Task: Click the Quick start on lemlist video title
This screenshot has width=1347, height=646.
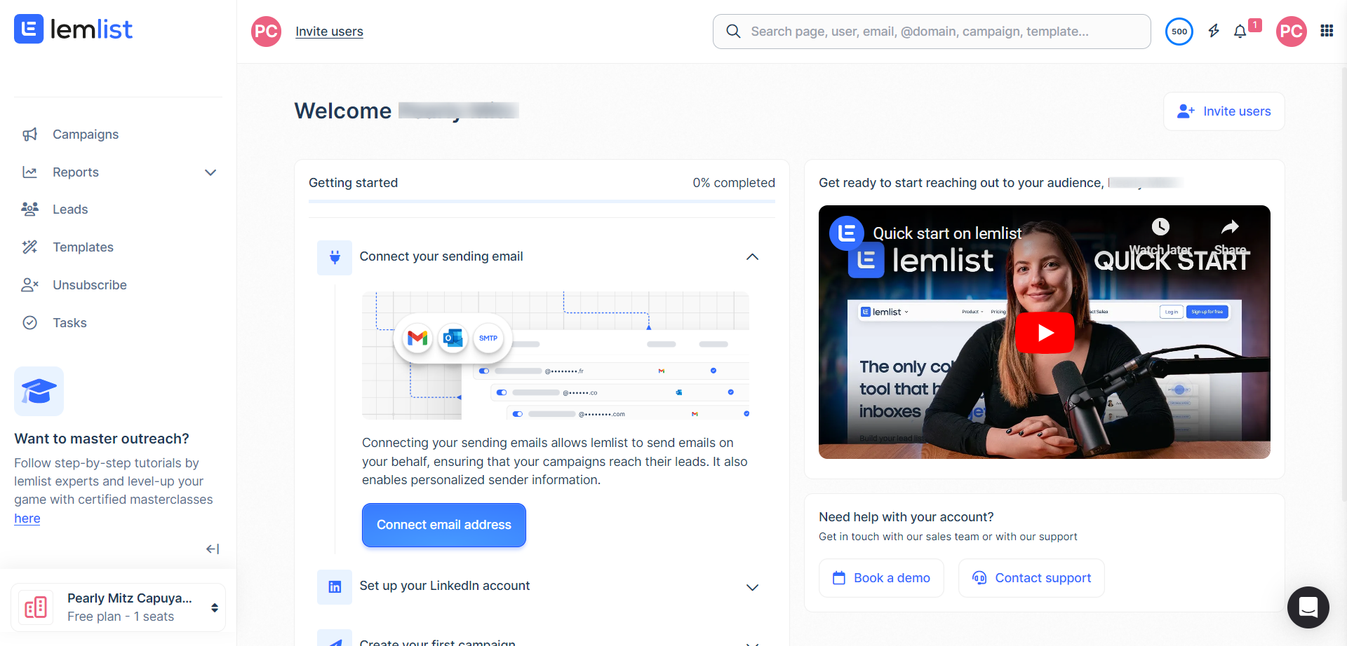Action: pos(947,233)
